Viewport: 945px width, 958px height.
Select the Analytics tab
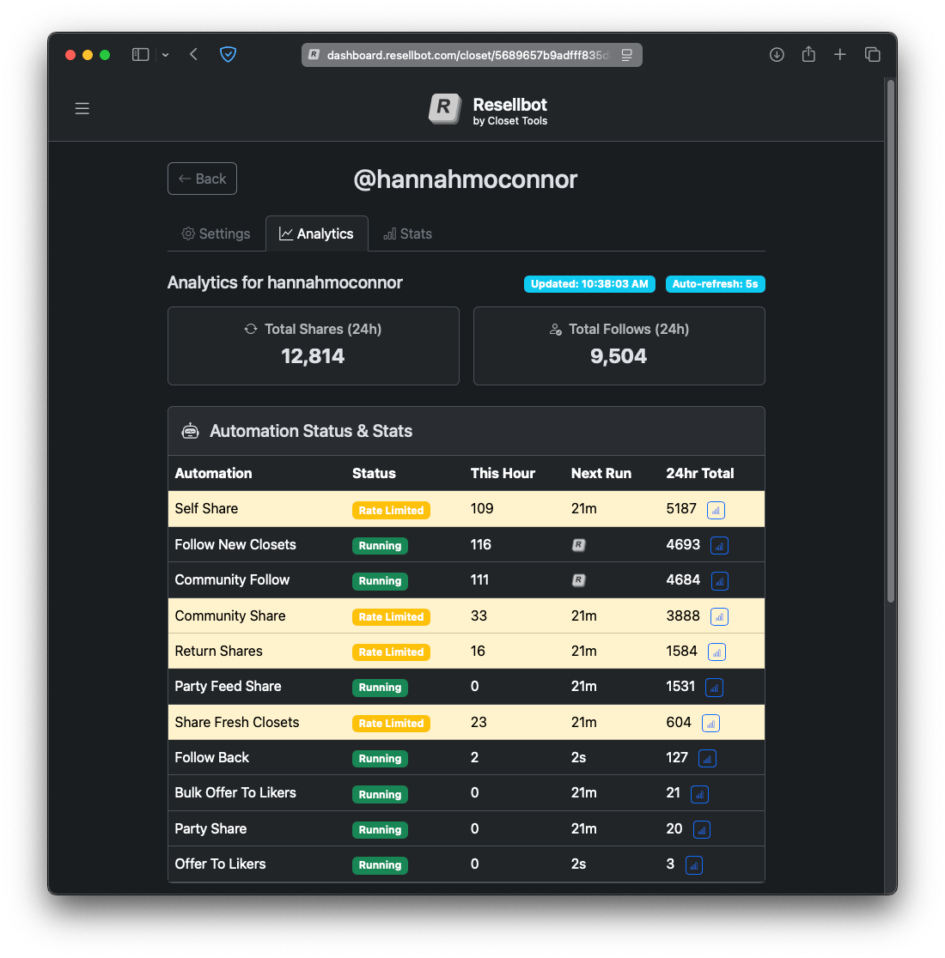[317, 233]
